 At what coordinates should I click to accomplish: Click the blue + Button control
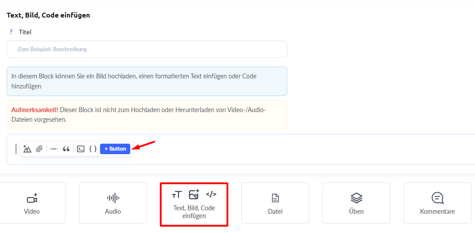click(115, 149)
